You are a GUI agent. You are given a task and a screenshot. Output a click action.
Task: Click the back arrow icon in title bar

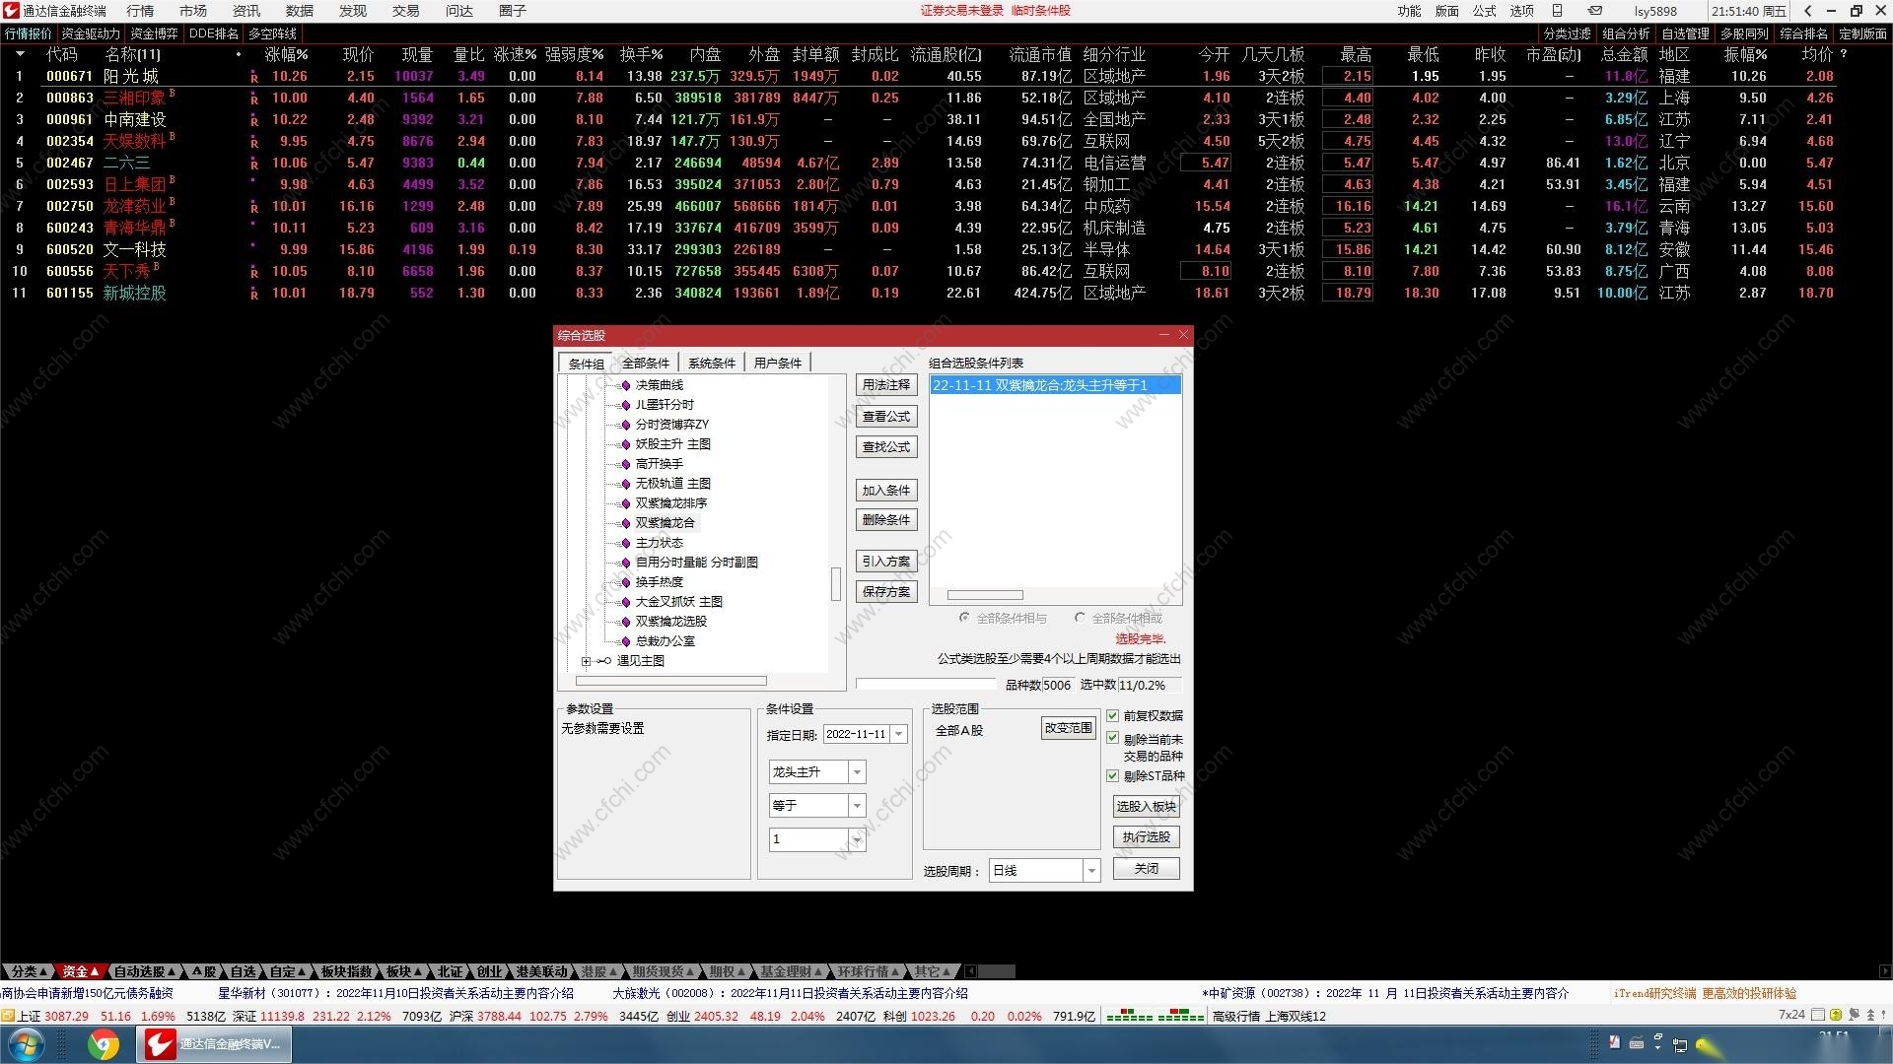pyautogui.click(x=1807, y=11)
